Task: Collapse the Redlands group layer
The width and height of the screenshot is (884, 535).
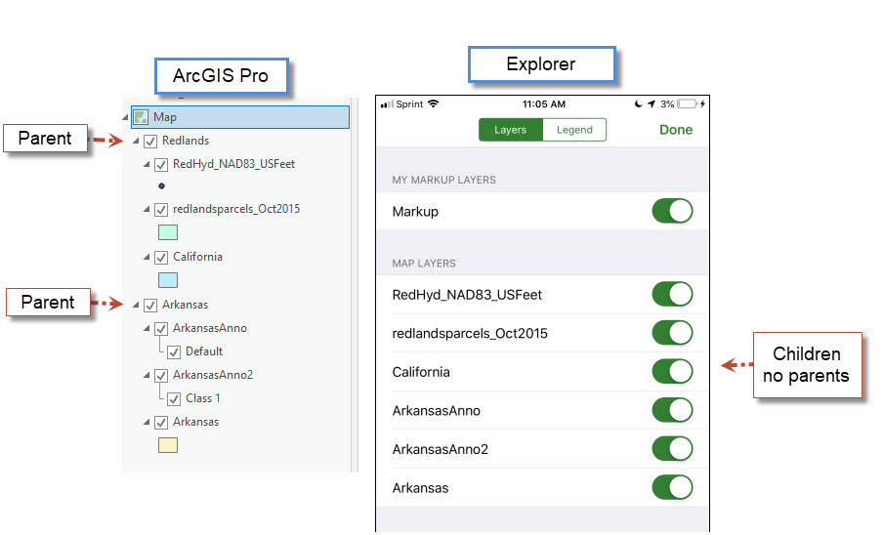Action: (136, 141)
